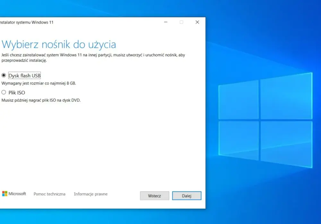321x224 pixels.
Task: Click the Microsoft logo in the footer
Action: tap(14, 194)
